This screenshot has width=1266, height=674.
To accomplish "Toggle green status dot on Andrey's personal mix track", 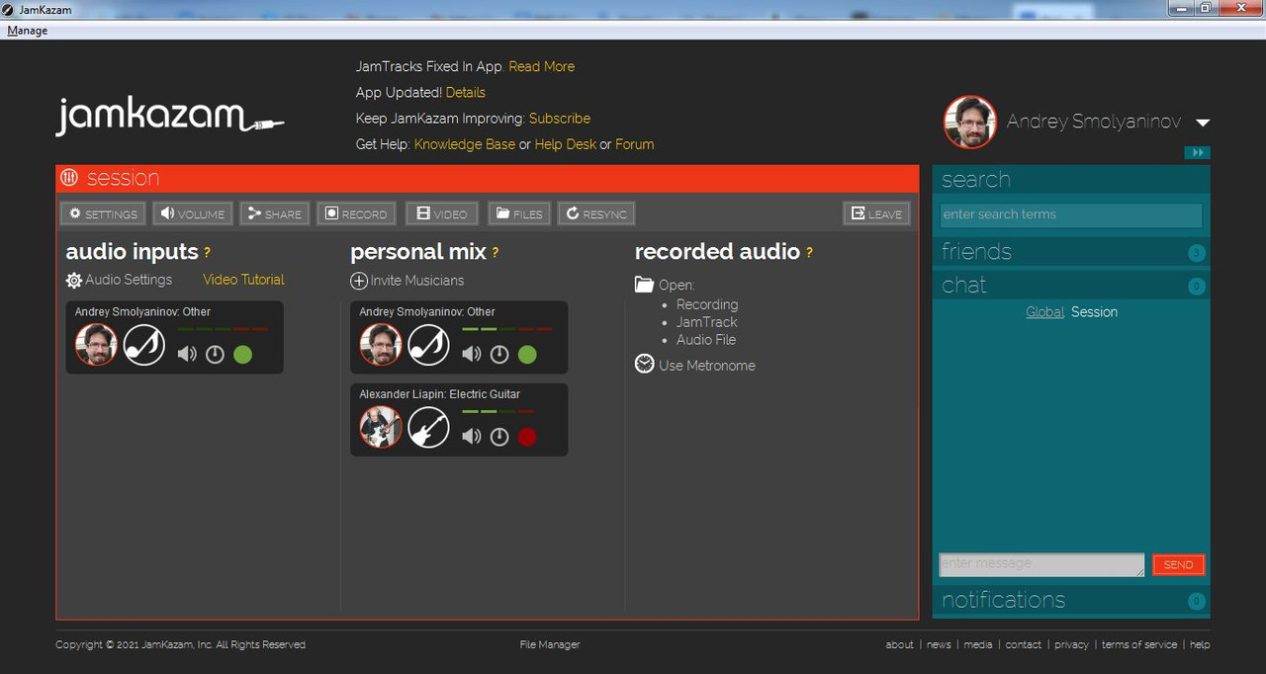I will click(527, 354).
